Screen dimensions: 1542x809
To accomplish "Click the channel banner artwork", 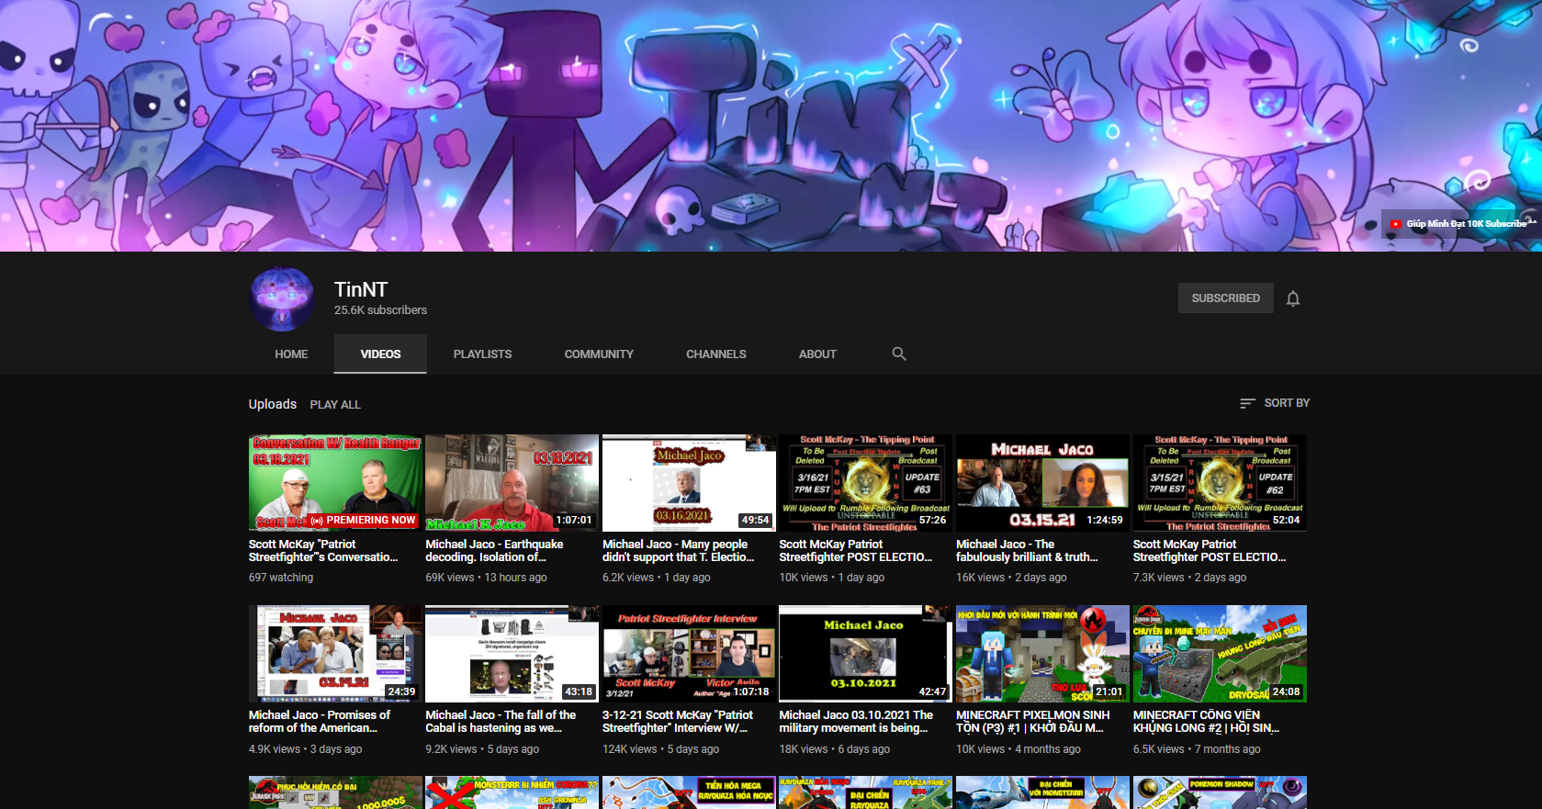I will tap(771, 126).
